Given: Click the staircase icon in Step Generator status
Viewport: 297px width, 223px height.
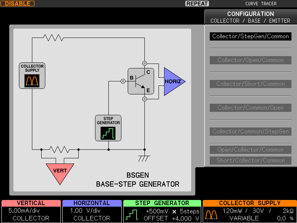Looking at the screenshot, I should [132, 215].
